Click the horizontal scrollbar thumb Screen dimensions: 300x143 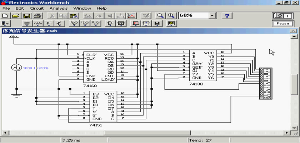click(147, 133)
